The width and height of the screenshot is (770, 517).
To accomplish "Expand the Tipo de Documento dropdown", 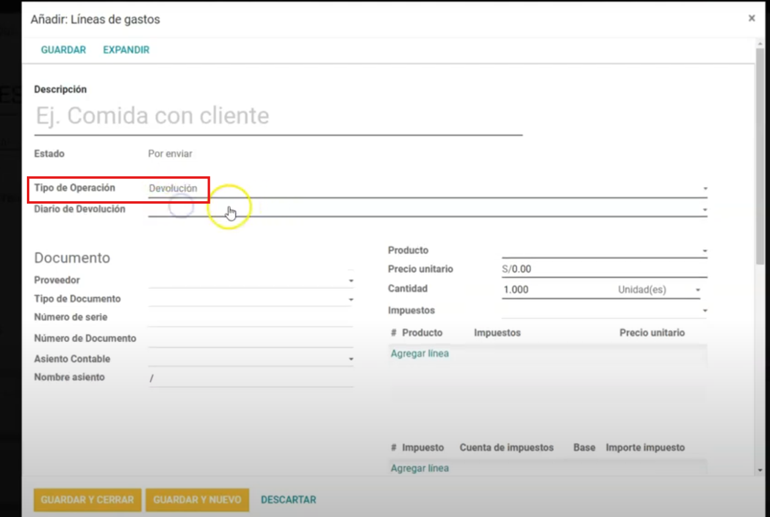I will (x=250, y=299).
